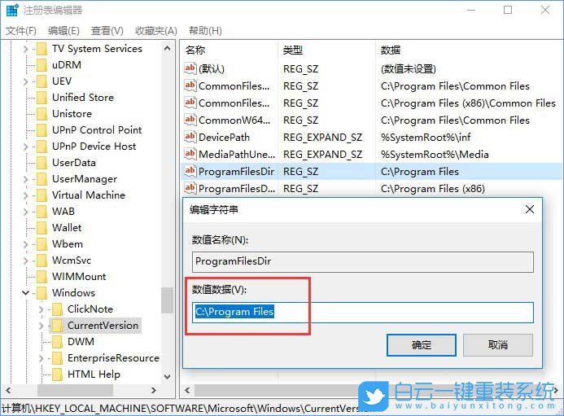564x416 pixels.
Task: Click 取消 to cancel the edit
Action: 498,345
